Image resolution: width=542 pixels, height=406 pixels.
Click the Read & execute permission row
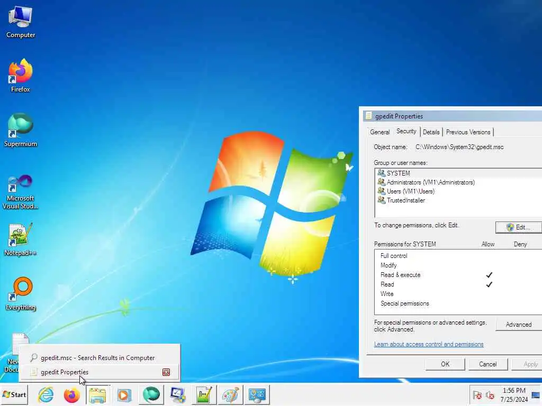click(x=459, y=275)
